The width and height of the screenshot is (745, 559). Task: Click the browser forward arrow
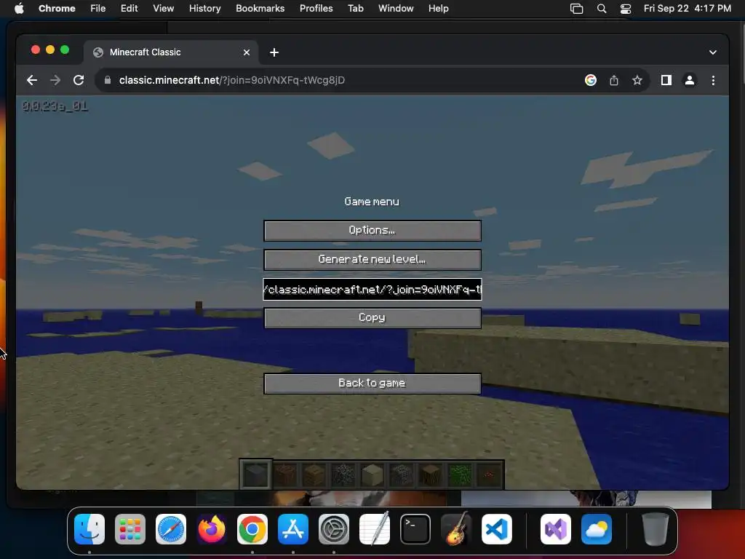click(x=55, y=80)
